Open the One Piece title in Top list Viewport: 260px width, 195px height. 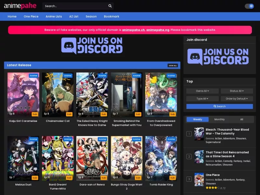click(213, 175)
